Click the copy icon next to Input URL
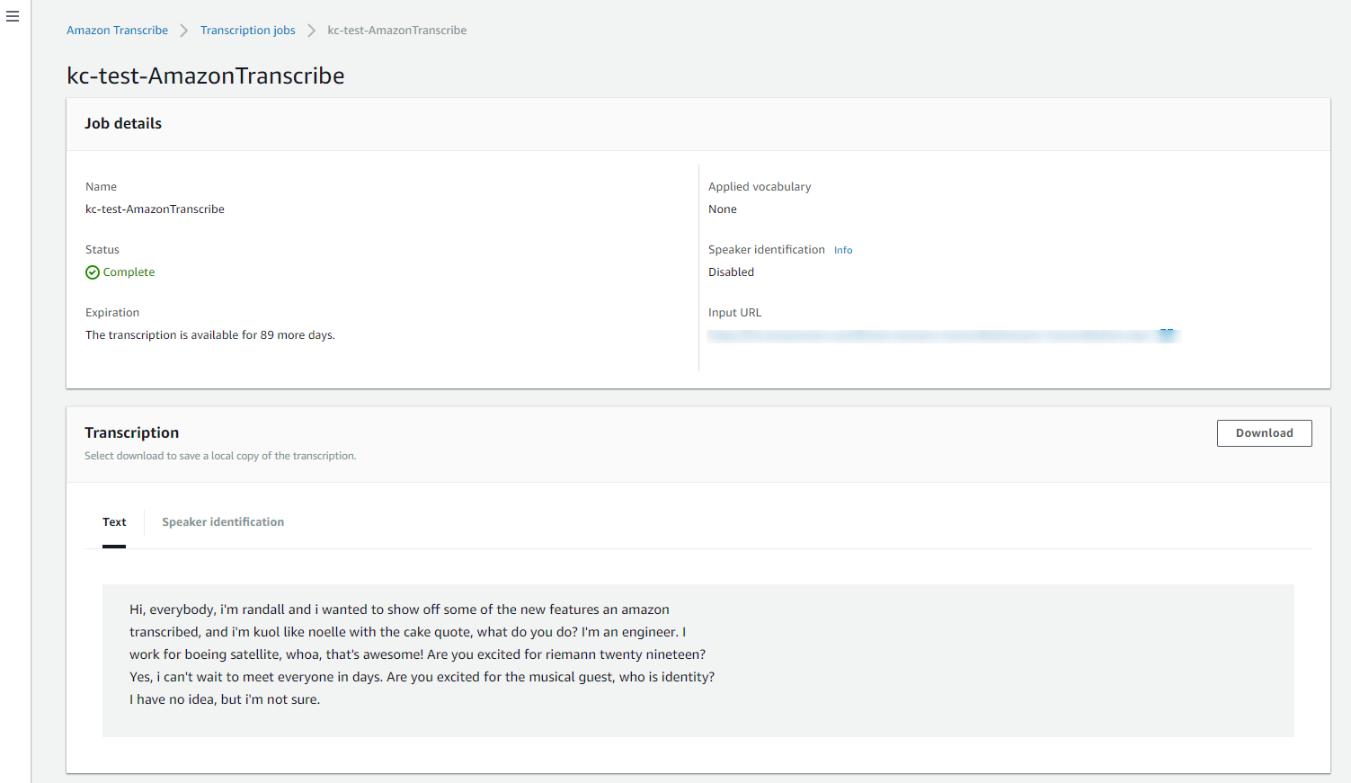This screenshot has height=783, width=1351. (1167, 334)
